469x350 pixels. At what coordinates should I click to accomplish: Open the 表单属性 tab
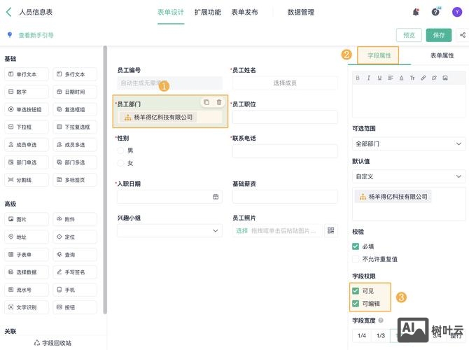[x=442, y=55]
